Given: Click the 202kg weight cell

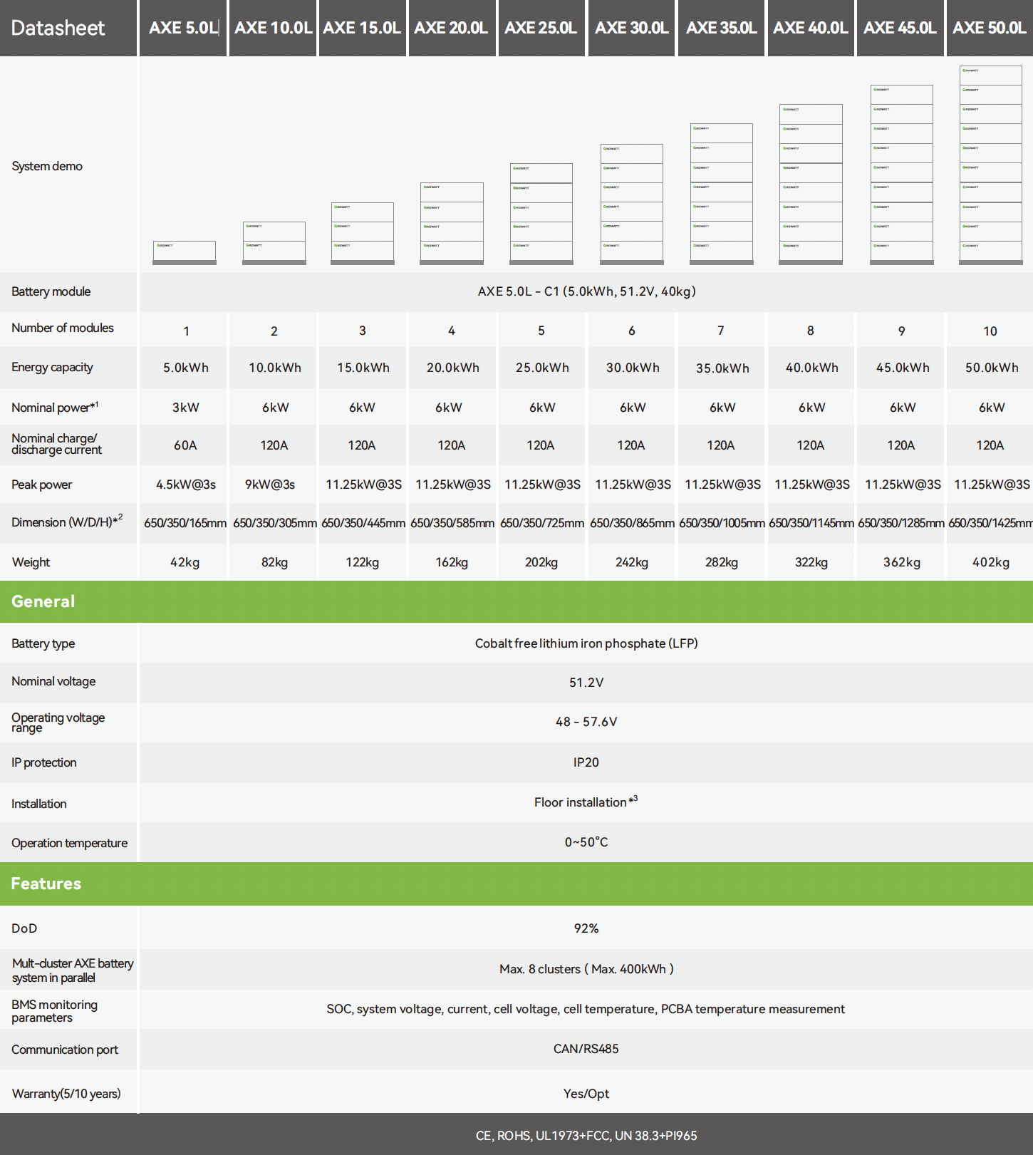Looking at the screenshot, I should (541, 562).
